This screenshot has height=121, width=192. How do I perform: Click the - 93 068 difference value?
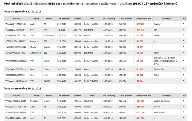point(140,35)
